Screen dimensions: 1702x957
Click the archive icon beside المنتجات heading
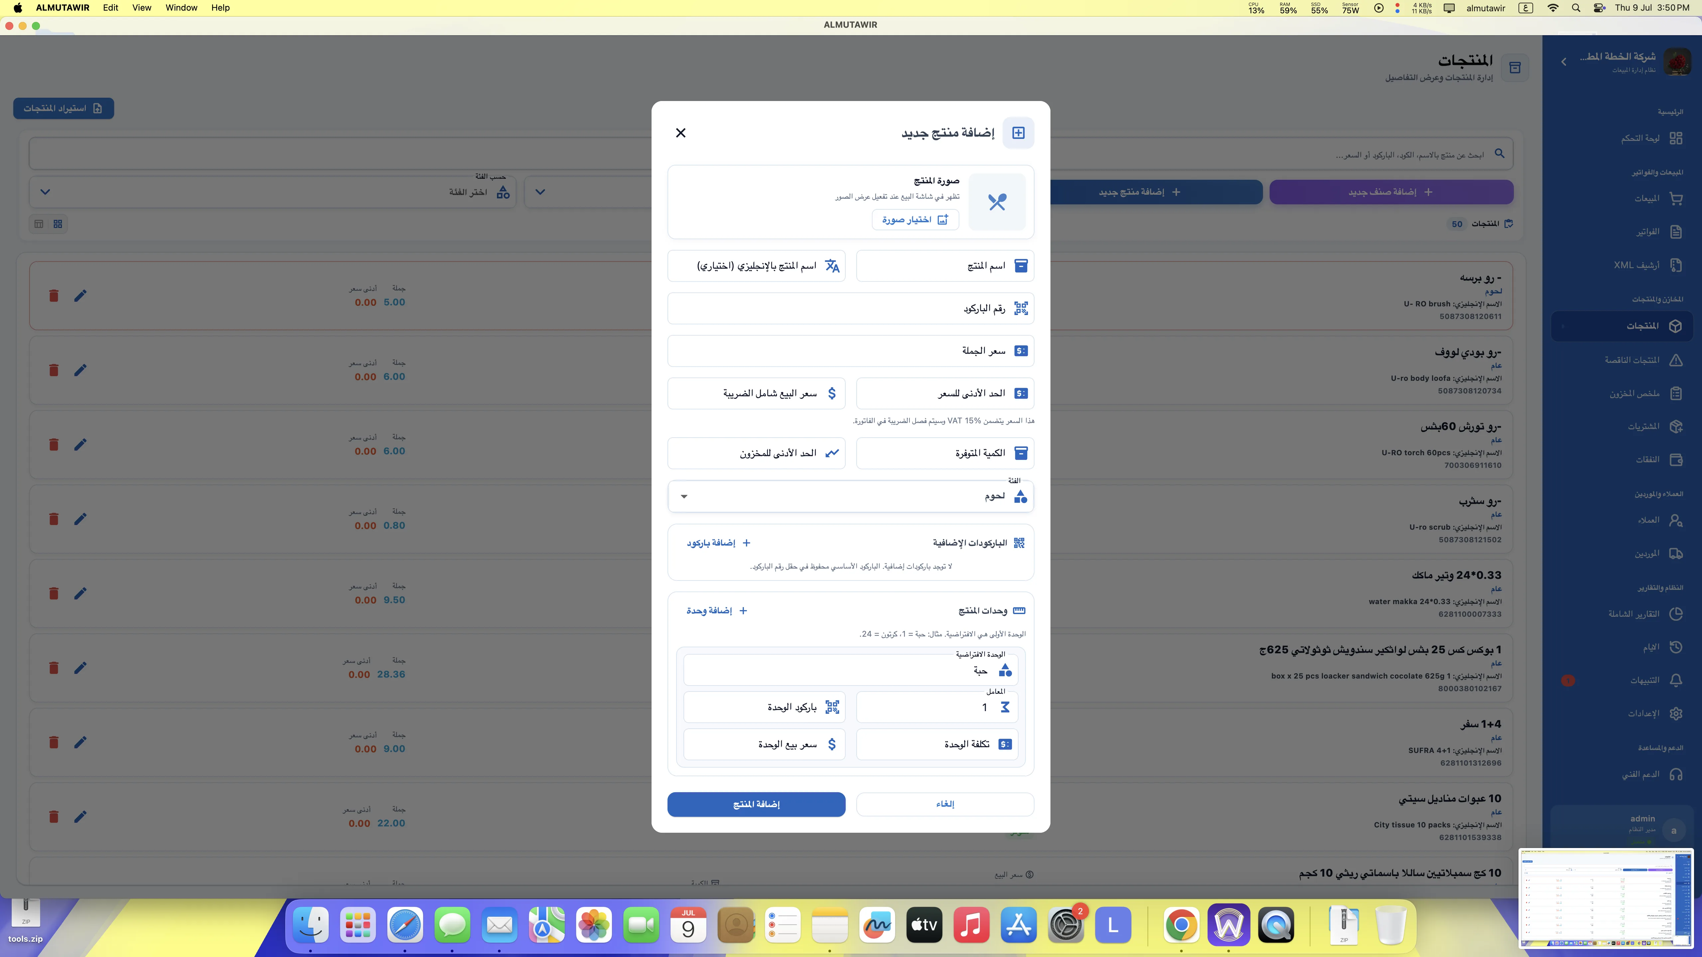1515,67
